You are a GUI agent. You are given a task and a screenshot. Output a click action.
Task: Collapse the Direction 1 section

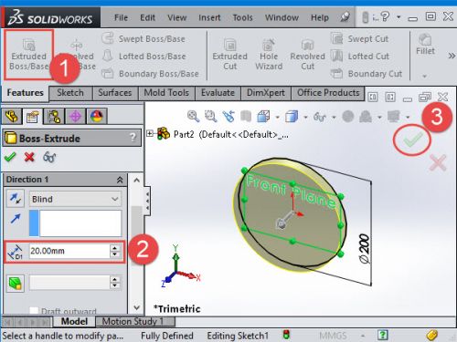120,180
